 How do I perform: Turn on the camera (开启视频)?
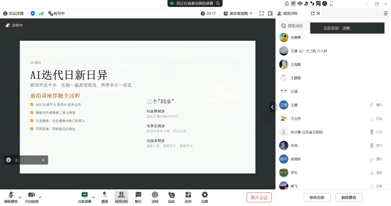pos(31,197)
